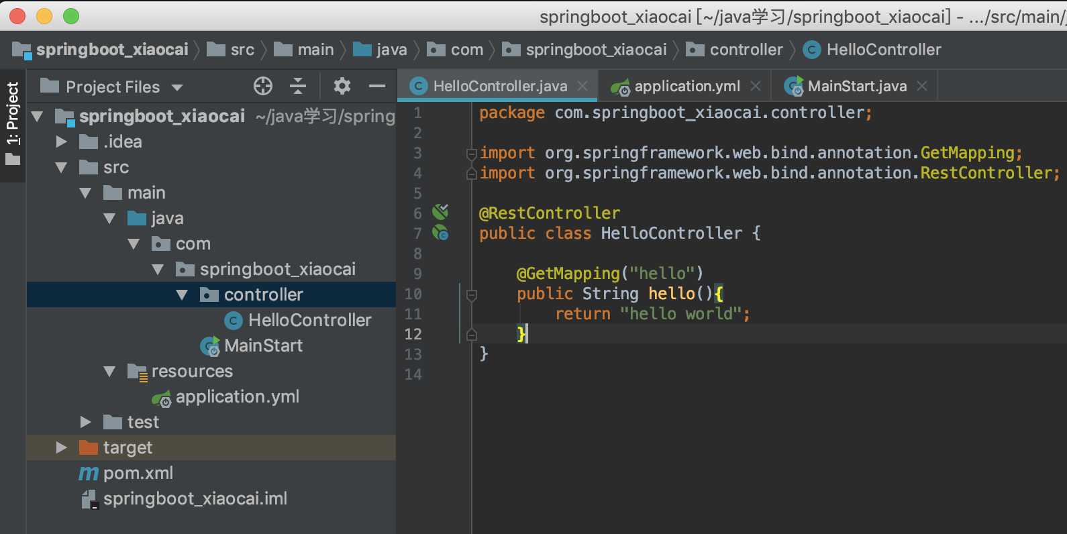Click the Spring bean gutter icon on line 6

pyautogui.click(x=440, y=213)
